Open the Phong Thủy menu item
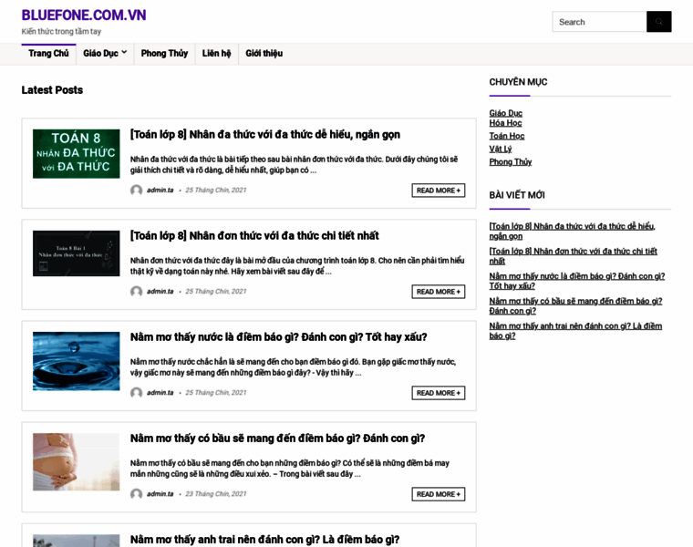The width and height of the screenshot is (693, 547). click(x=164, y=54)
